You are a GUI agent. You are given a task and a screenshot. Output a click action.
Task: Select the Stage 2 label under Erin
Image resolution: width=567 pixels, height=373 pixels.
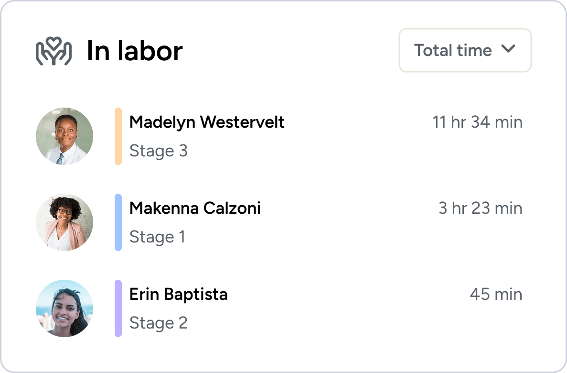pyautogui.click(x=159, y=323)
